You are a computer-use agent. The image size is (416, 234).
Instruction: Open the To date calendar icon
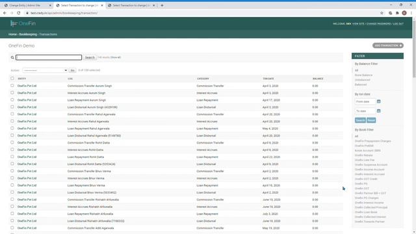coord(378,111)
